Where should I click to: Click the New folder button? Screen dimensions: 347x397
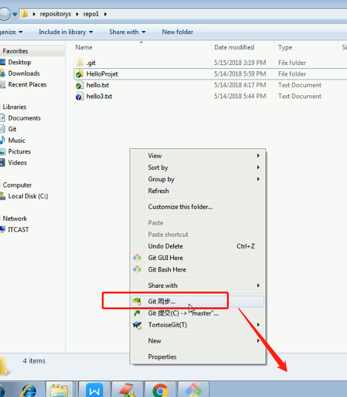click(178, 32)
